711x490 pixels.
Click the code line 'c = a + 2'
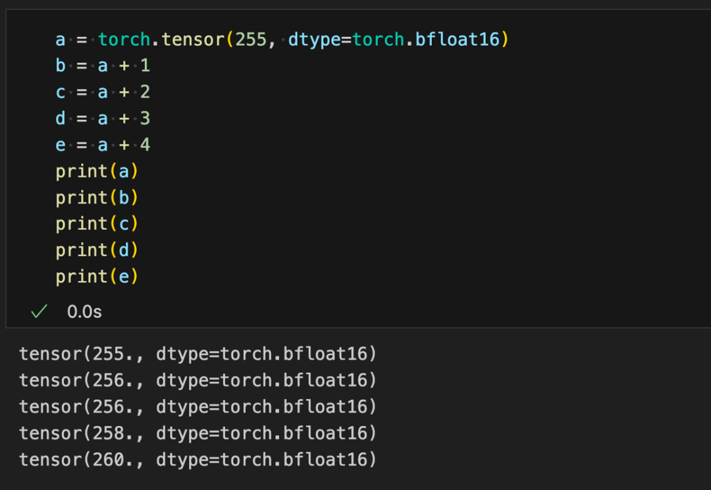coord(103,92)
